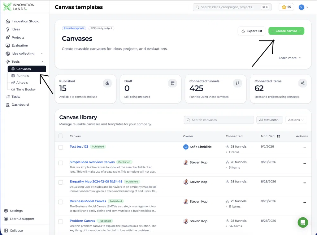Select the Problem Canvas row checkbox
Image resolution: width=317 pixels, height=235 pixels.
[61, 221]
